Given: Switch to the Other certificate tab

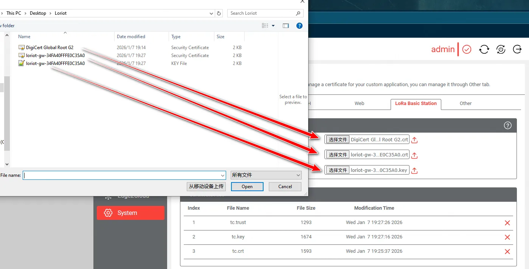Looking at the screenshot, I should 465,104.
